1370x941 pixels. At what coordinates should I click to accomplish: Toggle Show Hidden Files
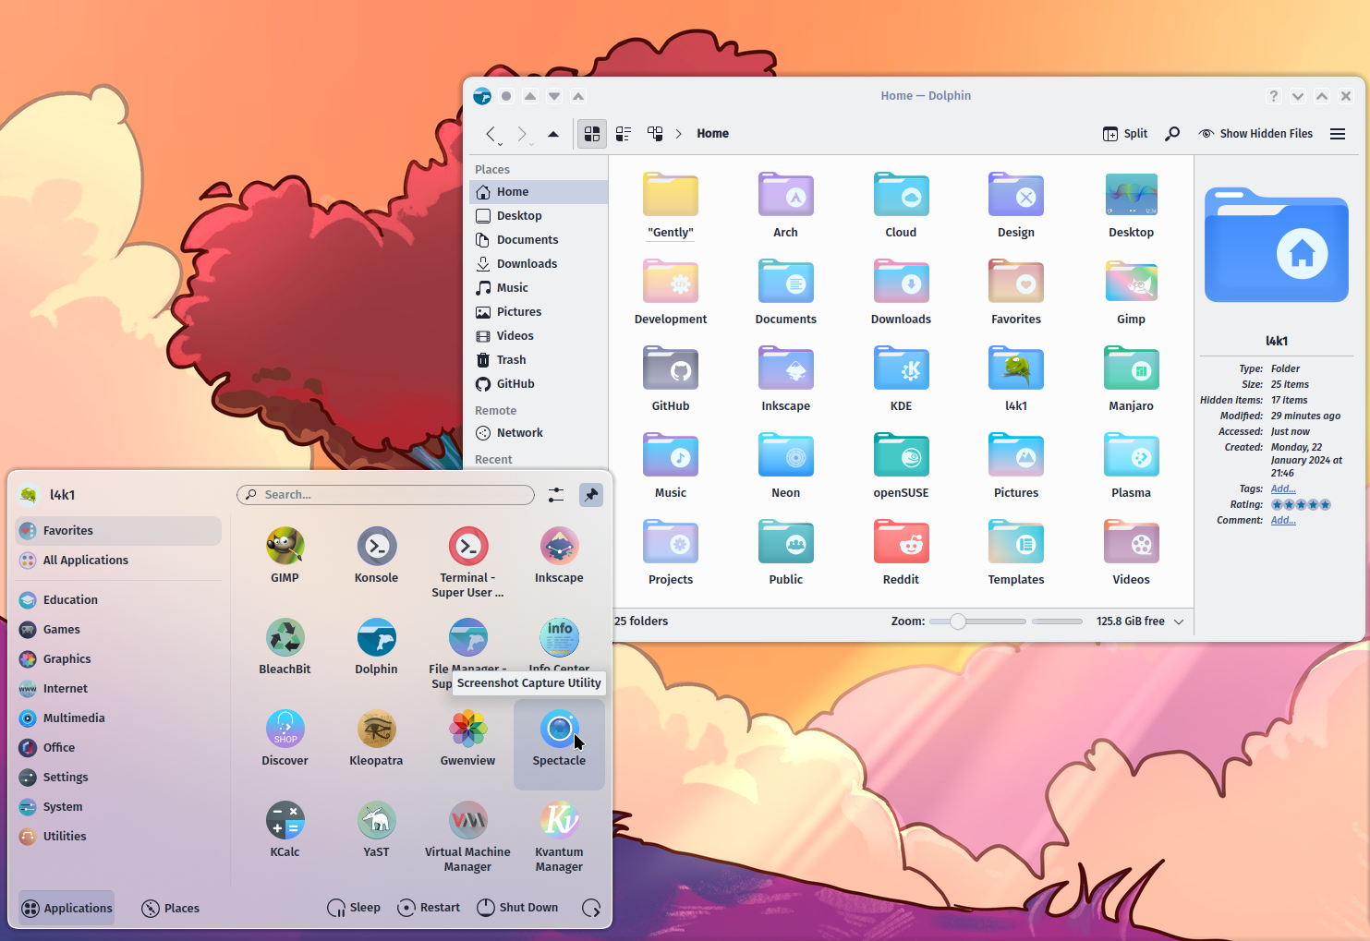point(1255,134)
